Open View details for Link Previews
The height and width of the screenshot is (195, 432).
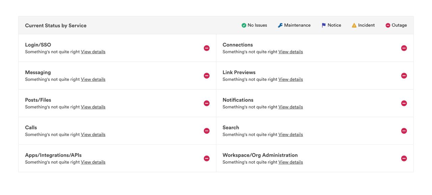click(x=291, y=79)
